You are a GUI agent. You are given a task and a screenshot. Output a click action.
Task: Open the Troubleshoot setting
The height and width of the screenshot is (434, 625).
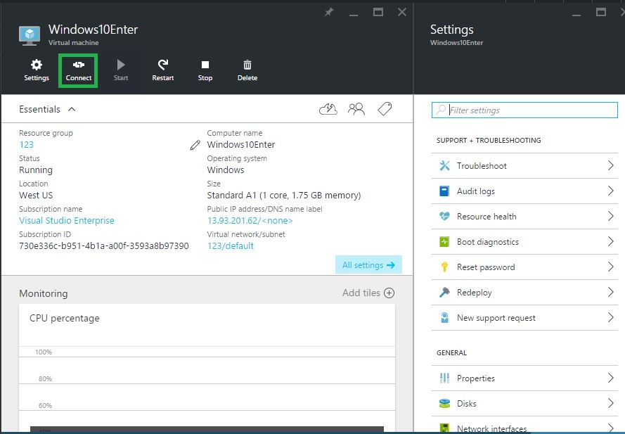pos(524,165)
